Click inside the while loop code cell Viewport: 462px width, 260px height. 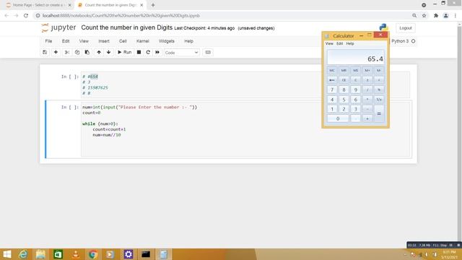pyautogui.click(x=245, y=129)
